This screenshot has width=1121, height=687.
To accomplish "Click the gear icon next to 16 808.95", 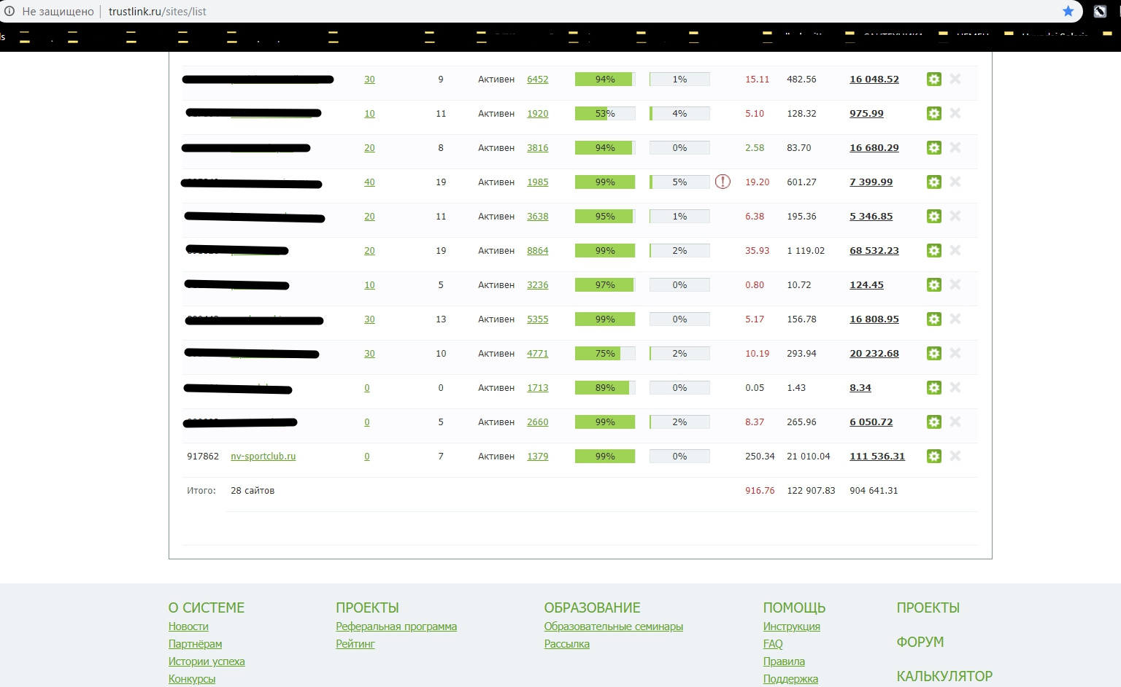I will tap(933, 319).
